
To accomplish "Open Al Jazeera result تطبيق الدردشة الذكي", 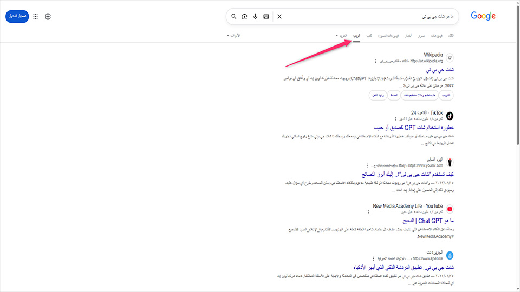I will point(403,267).
